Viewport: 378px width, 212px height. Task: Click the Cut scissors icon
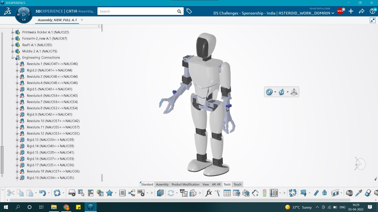point(11,193)
